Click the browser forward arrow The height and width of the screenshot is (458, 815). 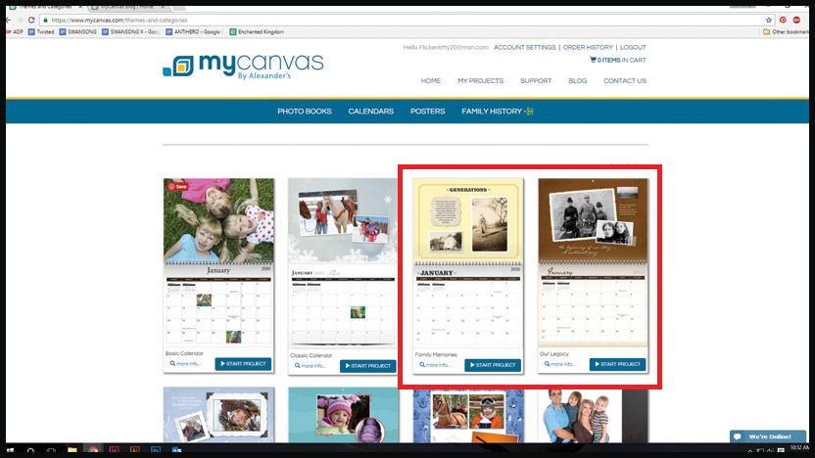pyautogui.click(x=20, y=20)
